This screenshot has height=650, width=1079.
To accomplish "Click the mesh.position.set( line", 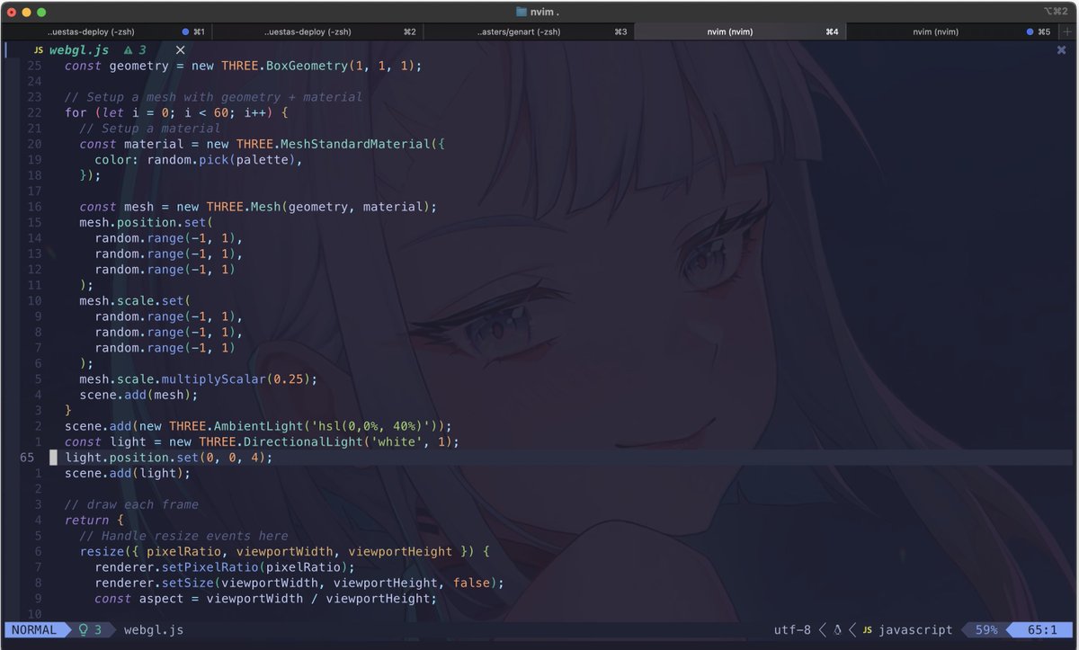I will point(147,222).
